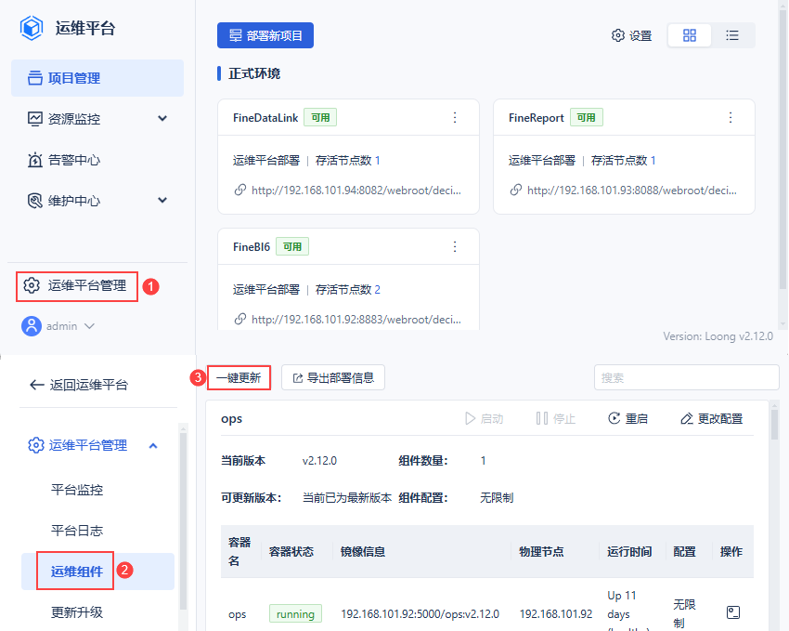
Task: Click the ops component panel scrollbar
Action: [774, 423]
